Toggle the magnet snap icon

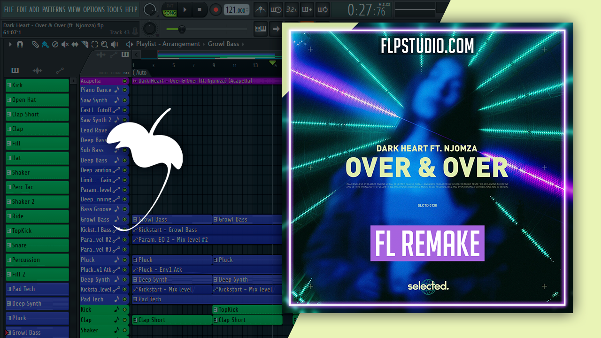pos(20,44)
